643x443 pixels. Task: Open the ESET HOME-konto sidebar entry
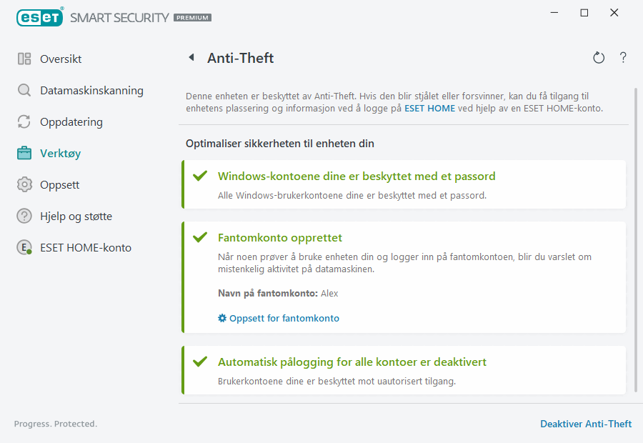(86, 247)
